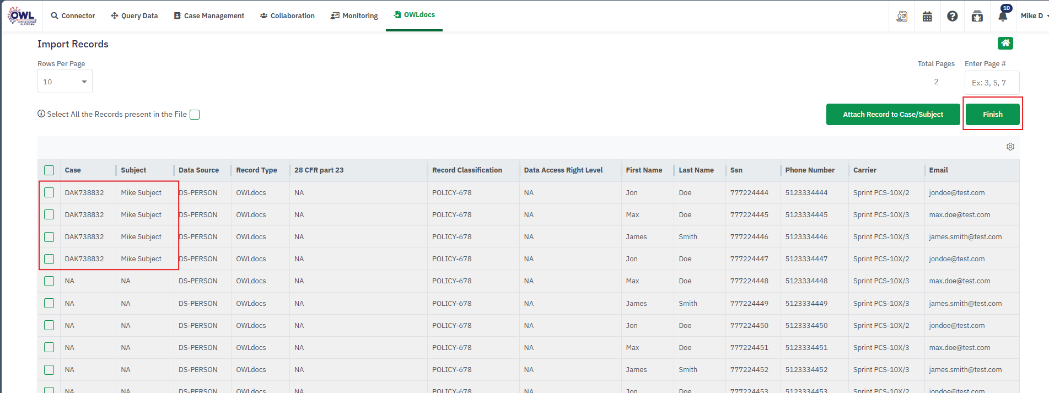Click the Record Classification column header
1049x393 pixels.
pos(467,170)
